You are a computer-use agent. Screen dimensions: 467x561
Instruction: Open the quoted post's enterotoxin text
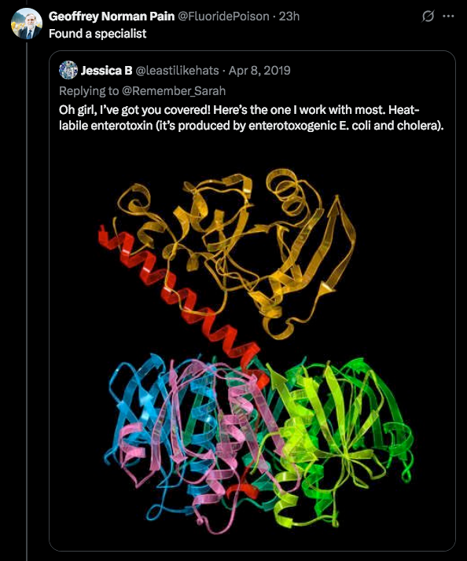(x=252, y=117)
